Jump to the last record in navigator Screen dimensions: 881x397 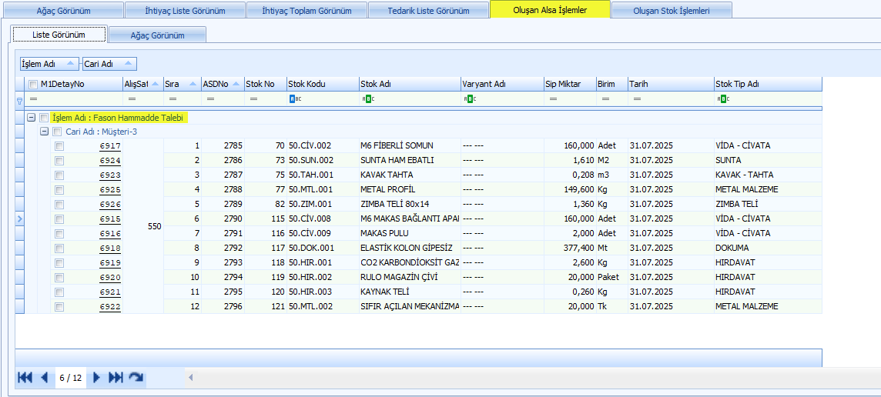[x=116, y=378]
